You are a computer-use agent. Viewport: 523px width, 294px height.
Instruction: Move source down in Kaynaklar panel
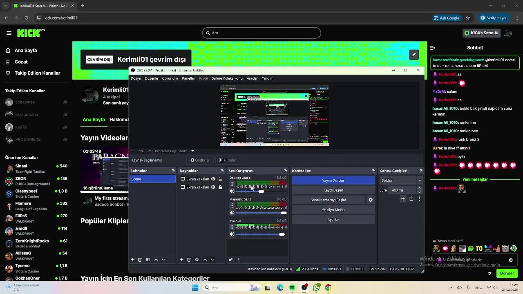[x=212, y=260]
